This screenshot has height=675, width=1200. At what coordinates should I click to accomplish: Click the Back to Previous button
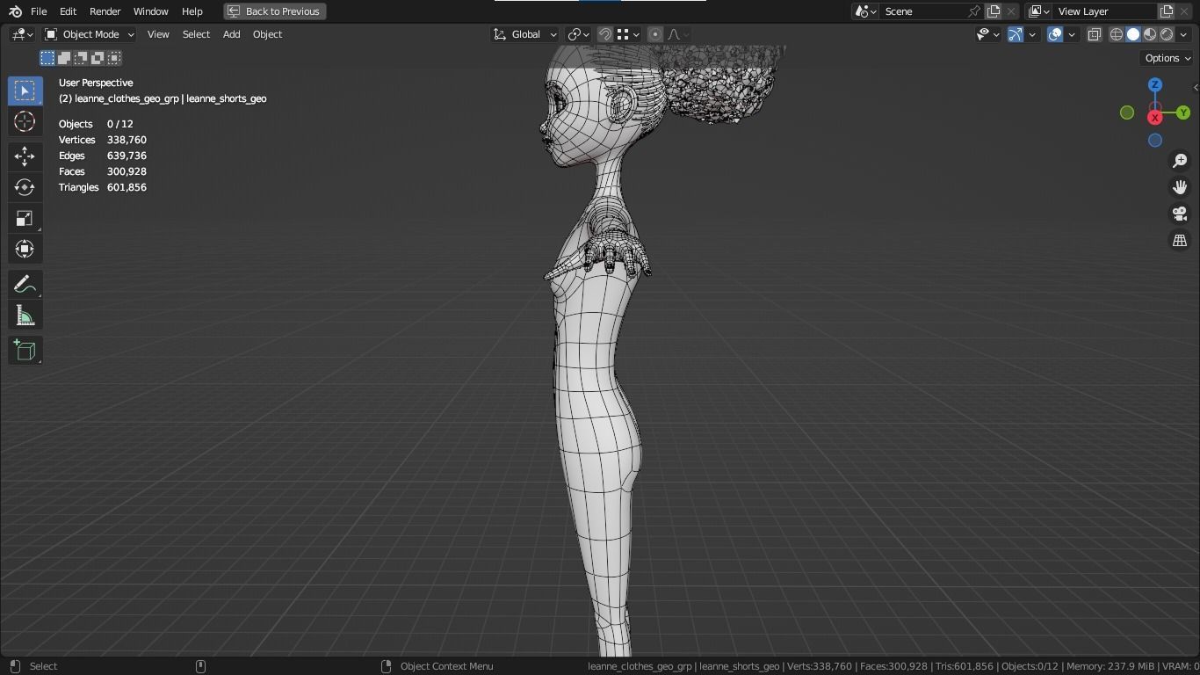tap(275, 11)
